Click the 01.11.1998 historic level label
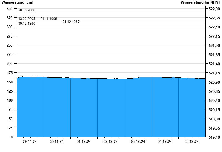 49,19
